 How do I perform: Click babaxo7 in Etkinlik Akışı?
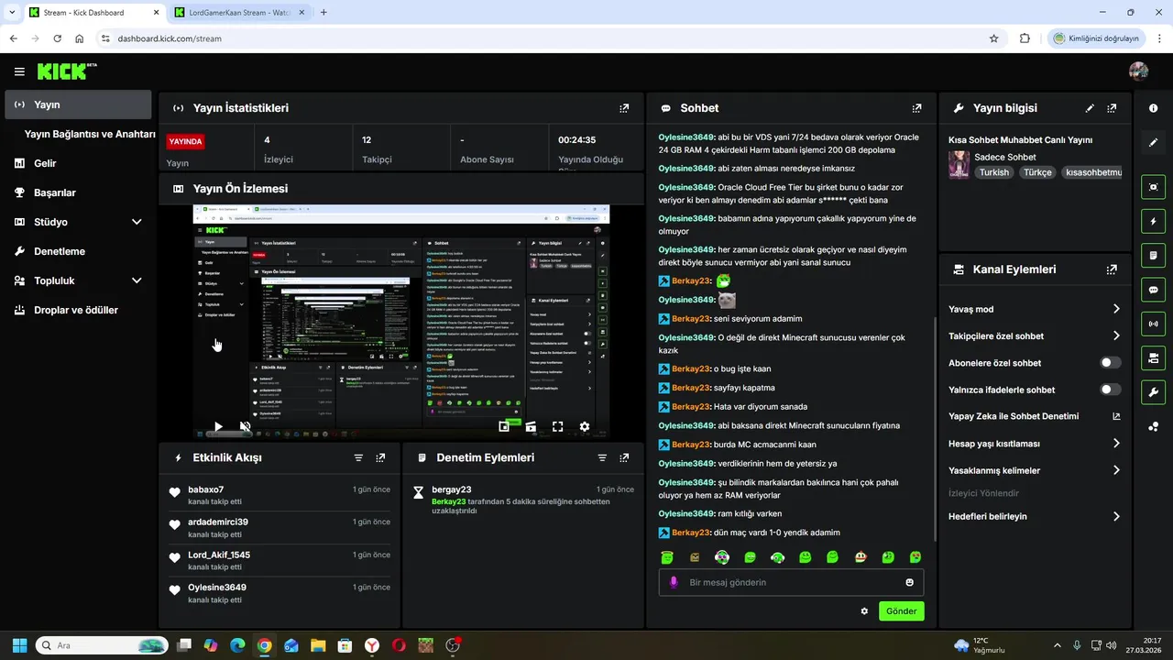pyautogui.click(x=206, y=489)
